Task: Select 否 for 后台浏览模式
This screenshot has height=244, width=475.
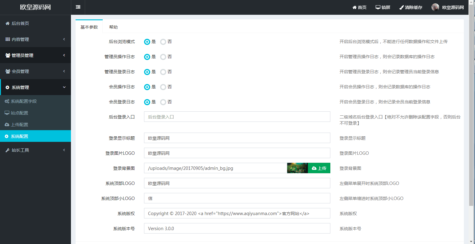Action: (x=163, y=42)
